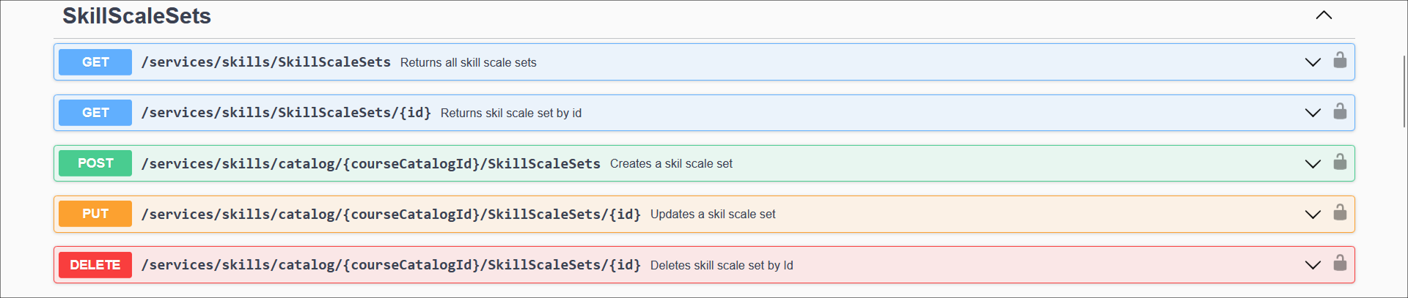Viewport: 1408px width, 298px height.
Task: Collapse the SkillScaleSets section with the arrow
Action: pos(1324,15)
